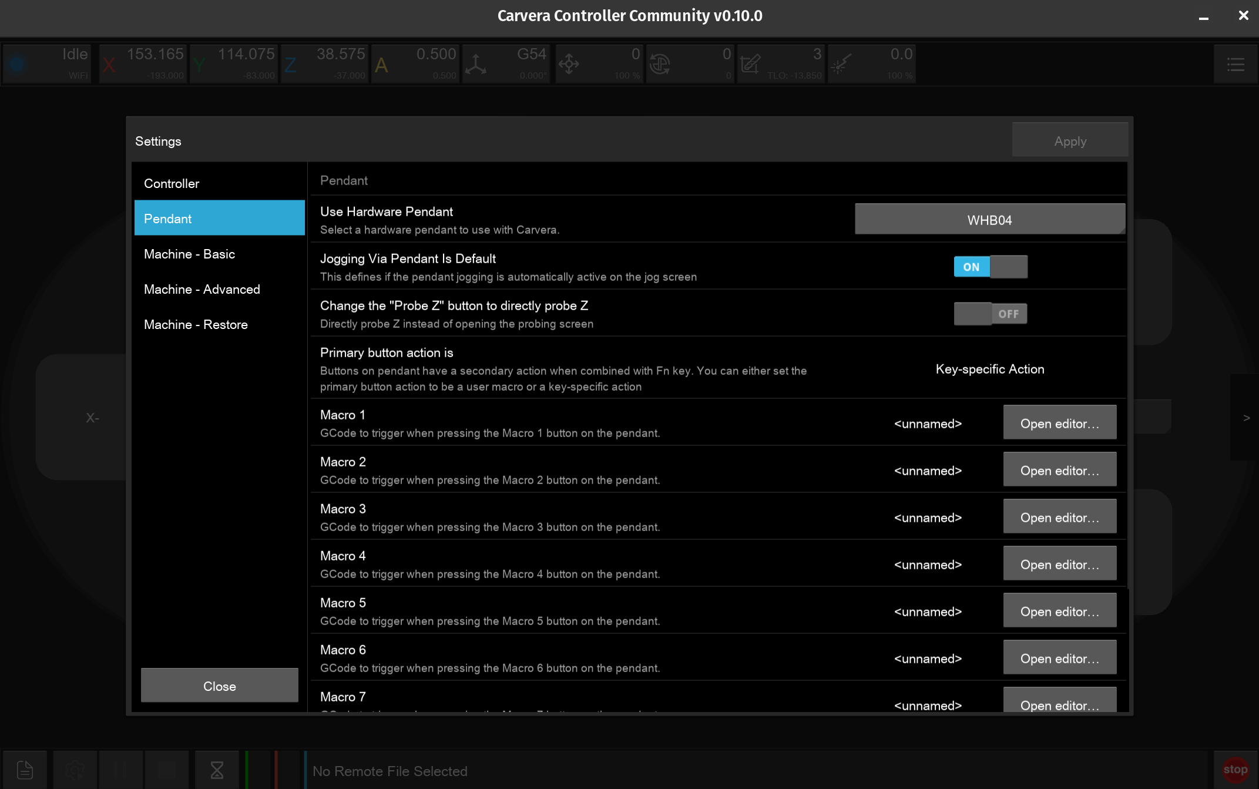Open the Key-specific Action option selector
Viewport: 1259px width, 789px height.
click(x=989, y=369)
